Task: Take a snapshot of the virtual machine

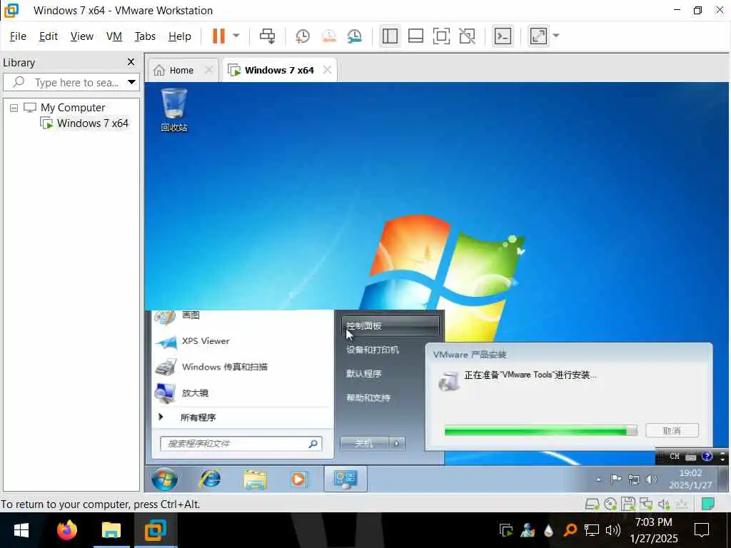Action: coord(303,36)
